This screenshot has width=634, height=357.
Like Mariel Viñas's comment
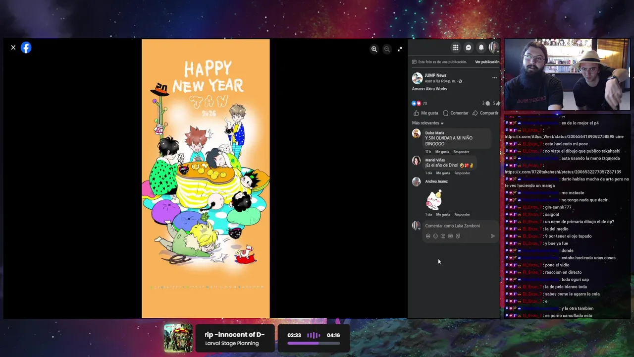(443, 173)
